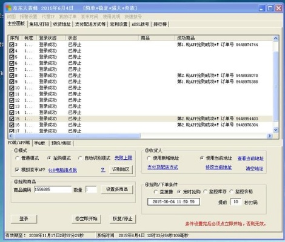Choose the 直接撸 radio option

pos(155,192)
